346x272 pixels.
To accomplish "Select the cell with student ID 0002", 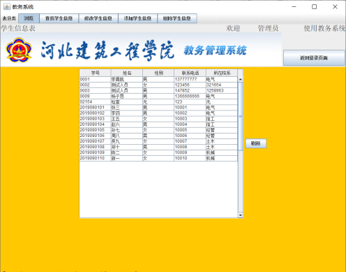I will tap(95, 85).
